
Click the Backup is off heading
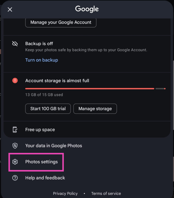(39, 44)
